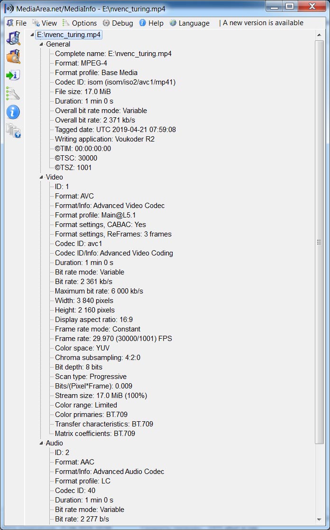Select 'Complete name: E:\nvenc_turing.mp4' row
This screenshot has width=330, height=530.
[113, 54]
